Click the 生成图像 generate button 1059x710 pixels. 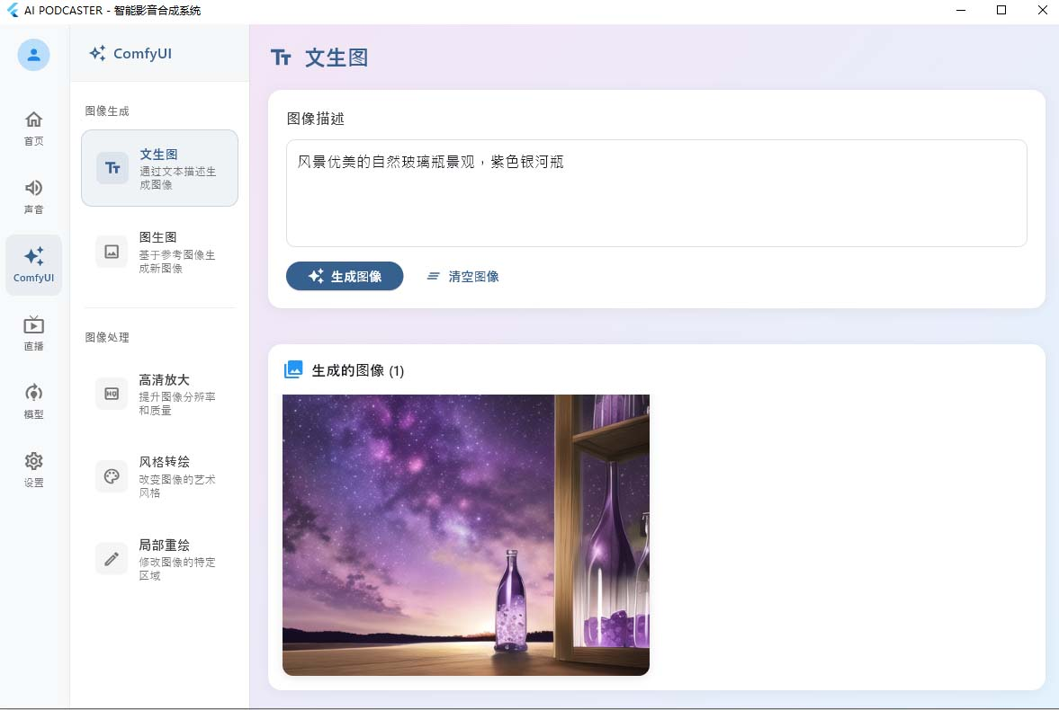(x=345, y=276)
